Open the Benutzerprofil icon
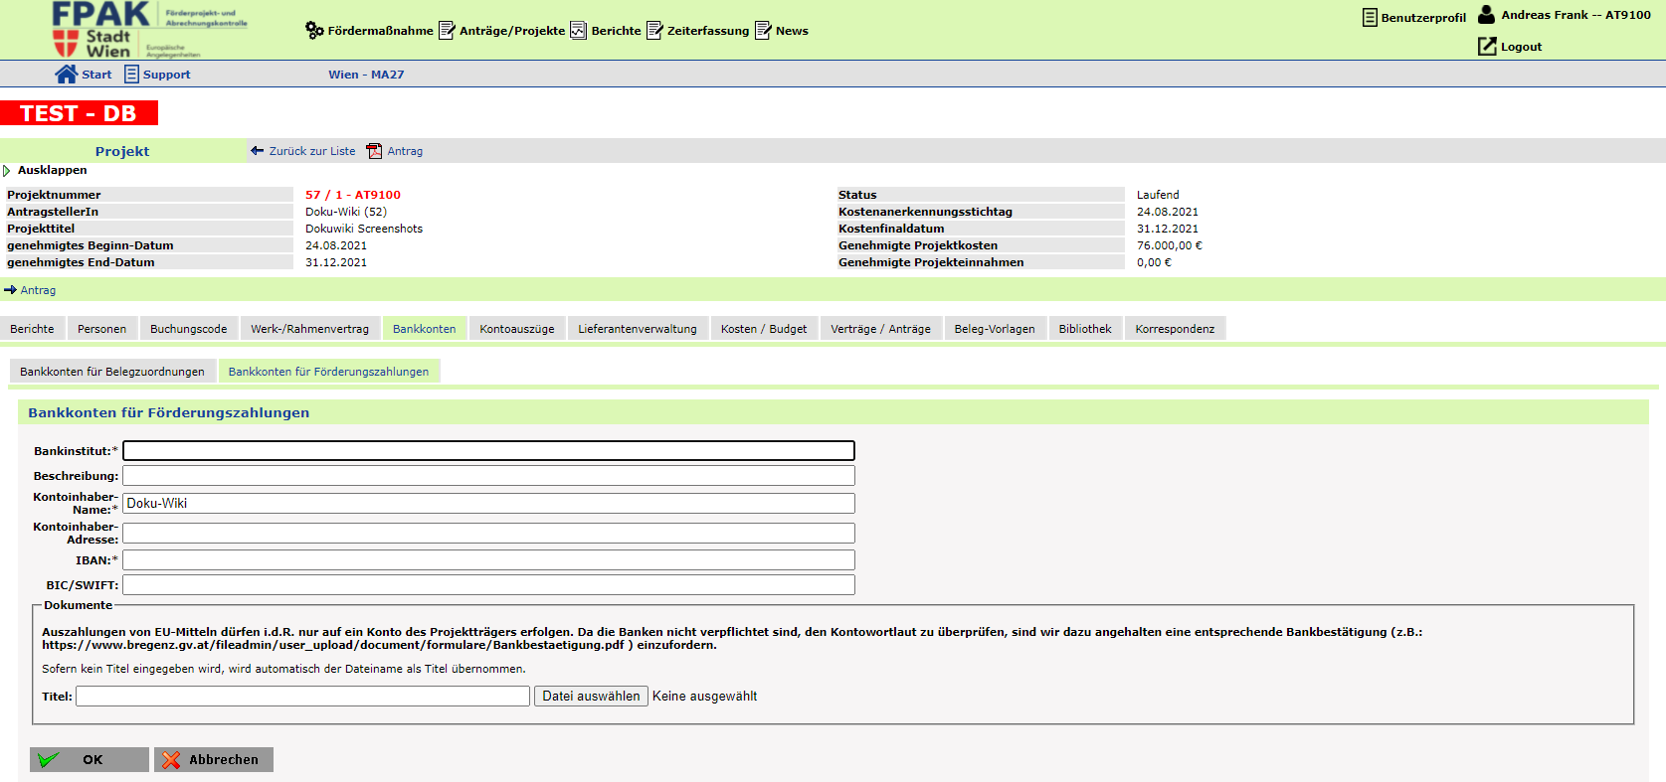Image resolution: width=1666 pixels, height=782 pixels. tap(1370, 18)
